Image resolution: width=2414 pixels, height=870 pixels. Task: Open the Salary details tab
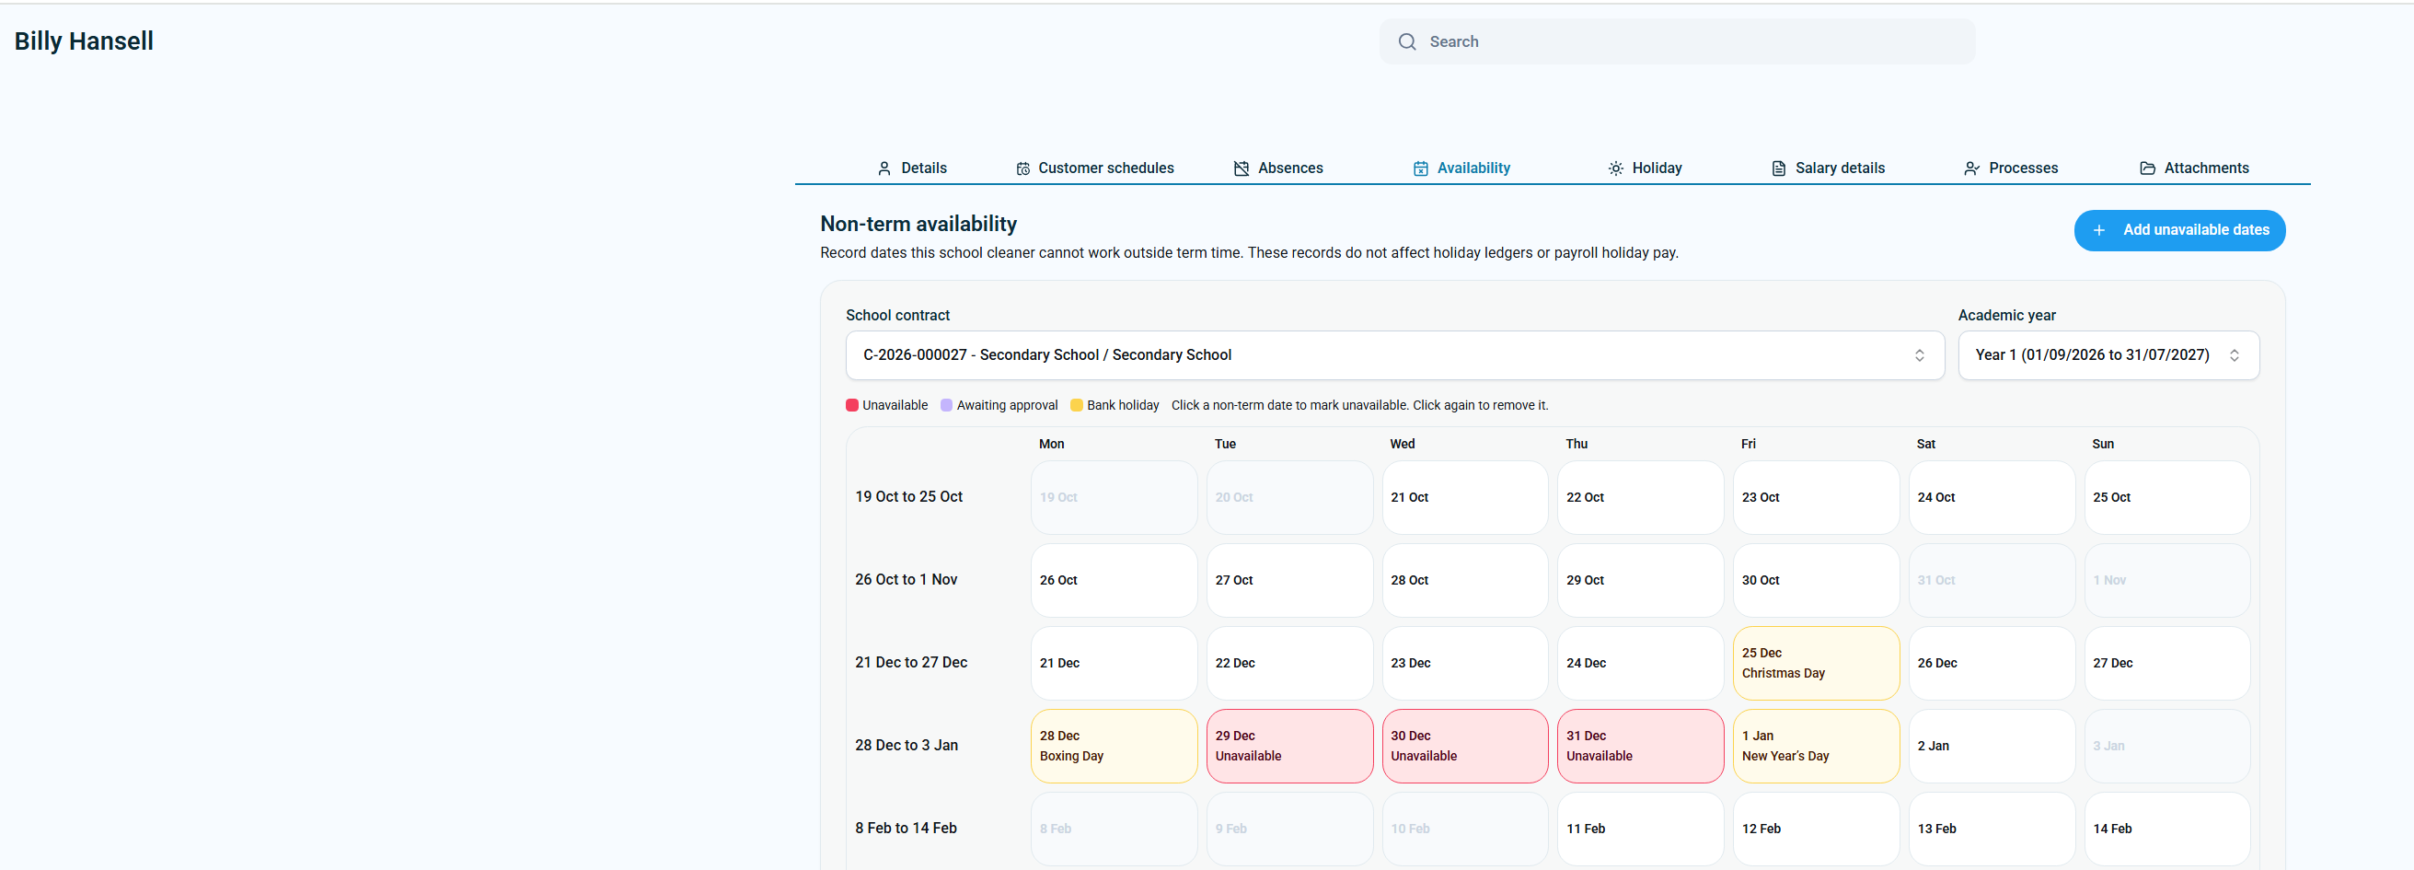pyautogui.click(x=1828, y=168)
